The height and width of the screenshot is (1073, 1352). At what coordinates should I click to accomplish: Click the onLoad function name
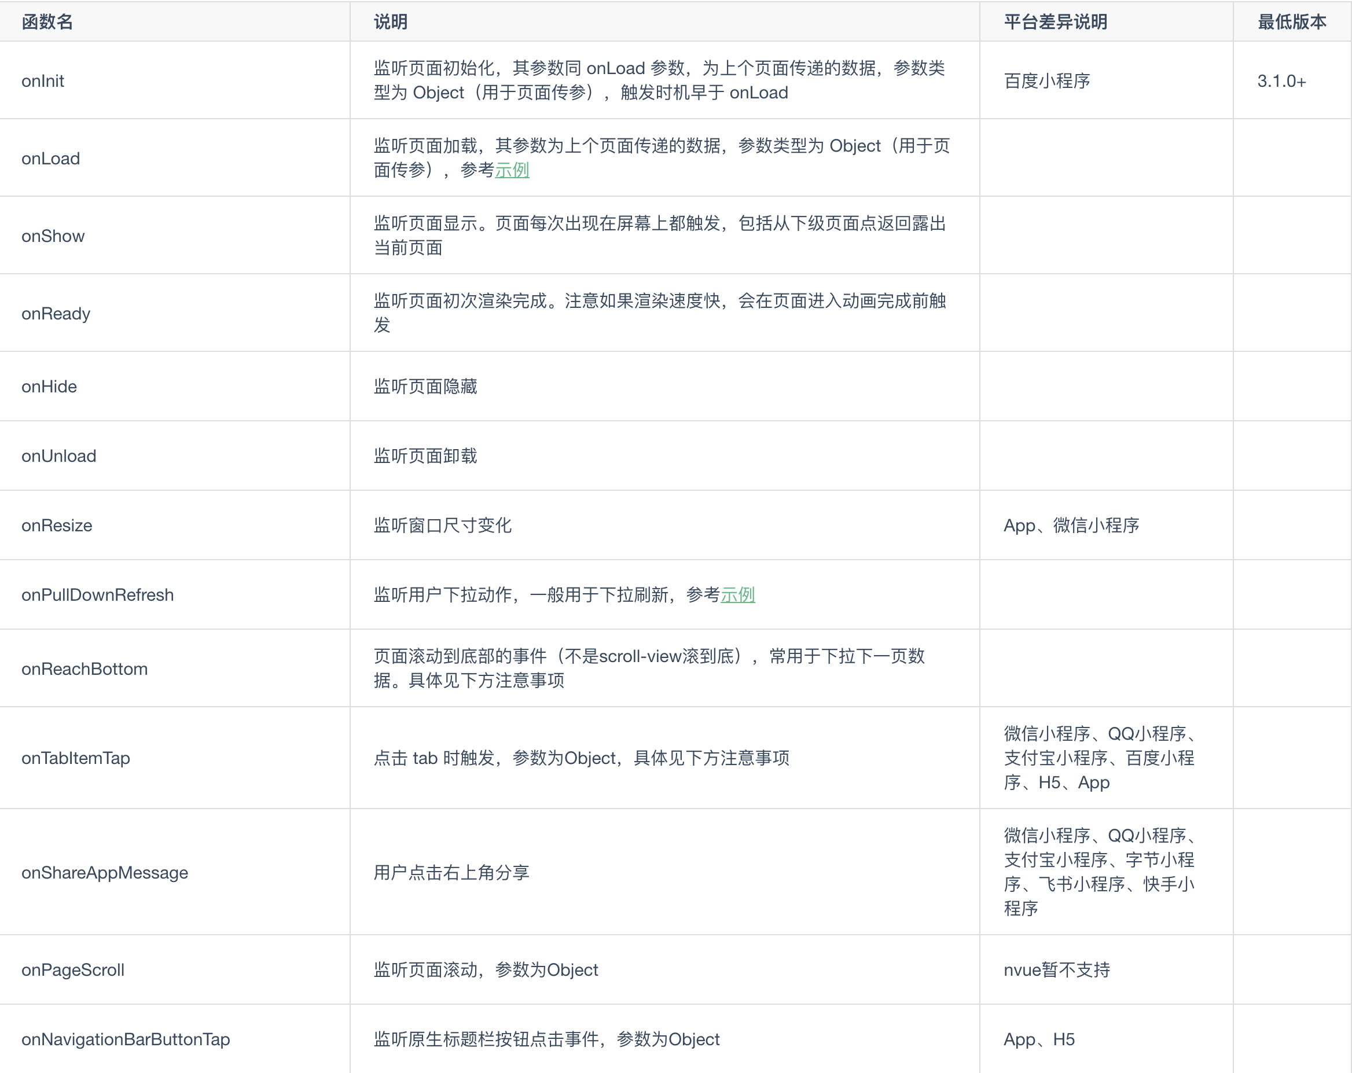pyautogui.click(x=50, y=158)
